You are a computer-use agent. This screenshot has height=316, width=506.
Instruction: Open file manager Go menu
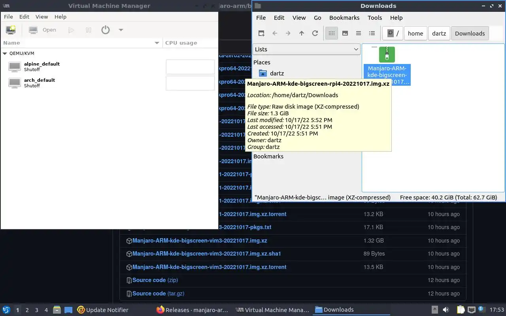(317, 17)
